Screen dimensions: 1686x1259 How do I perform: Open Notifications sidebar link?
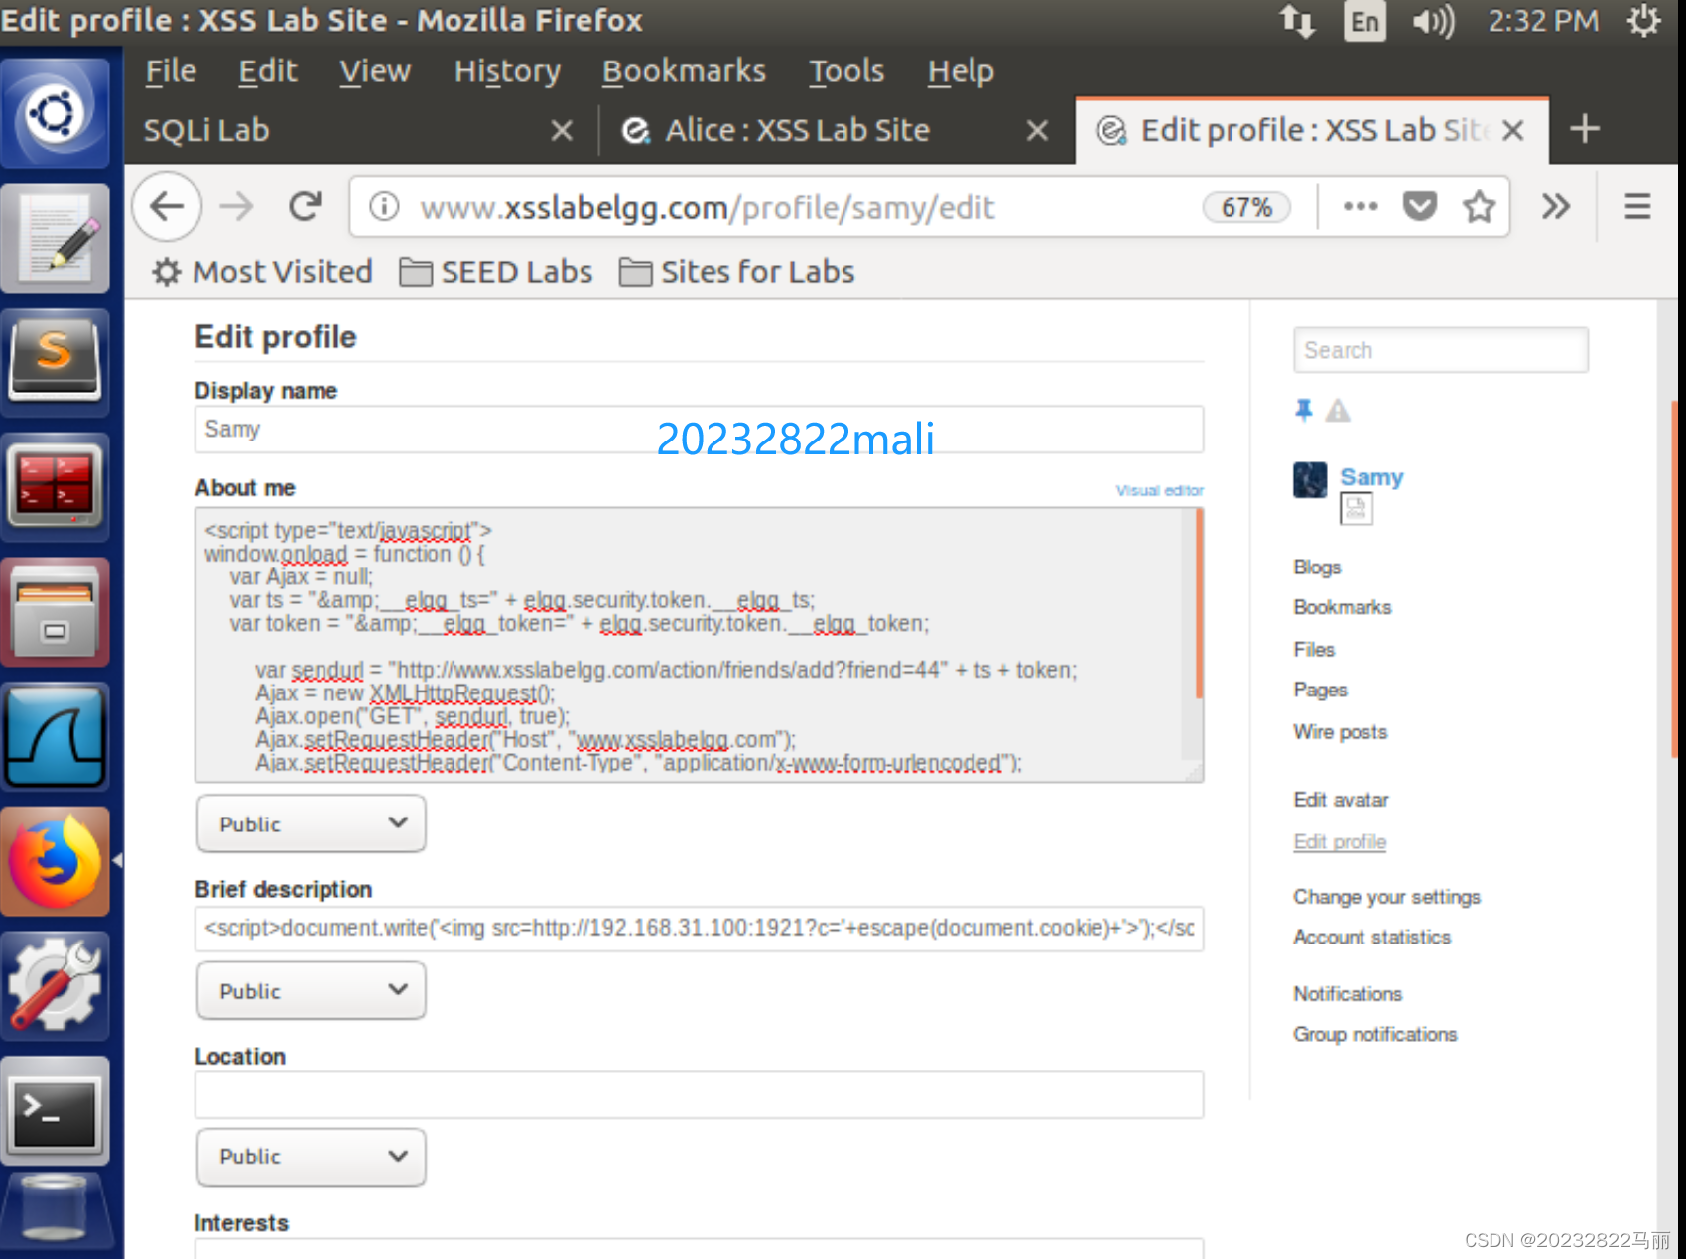tap(1348, 994)
